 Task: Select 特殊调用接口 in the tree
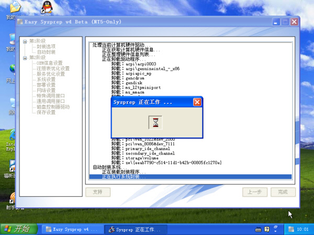click(51, 96)
